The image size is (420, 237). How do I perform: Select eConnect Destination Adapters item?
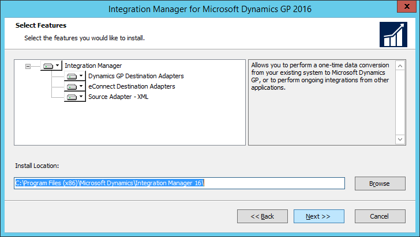click(132, 86)
